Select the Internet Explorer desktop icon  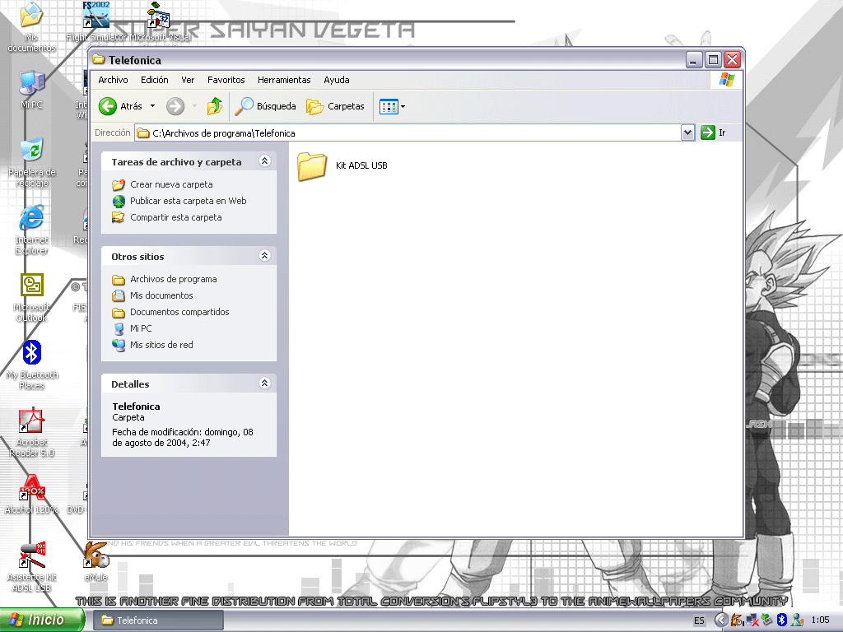pyautogui.click(x=32, y=230)
